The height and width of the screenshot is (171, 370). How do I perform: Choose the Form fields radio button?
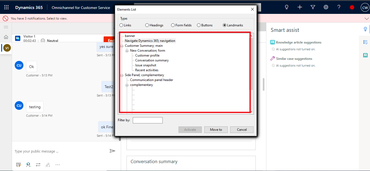click(173, 25)
